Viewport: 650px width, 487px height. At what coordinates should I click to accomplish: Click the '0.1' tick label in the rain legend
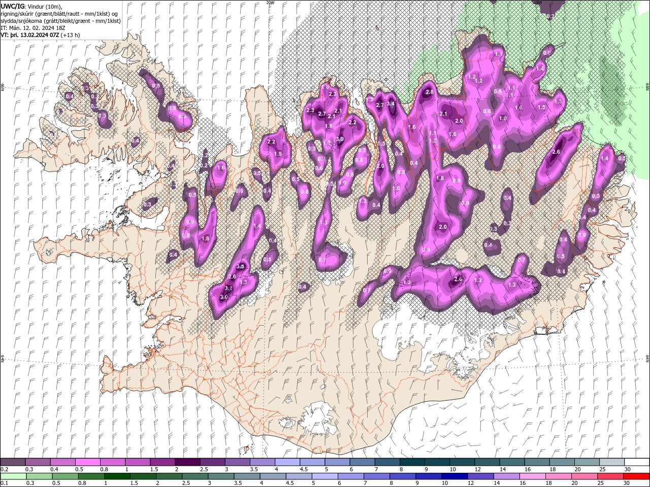[x=4, y=484]
